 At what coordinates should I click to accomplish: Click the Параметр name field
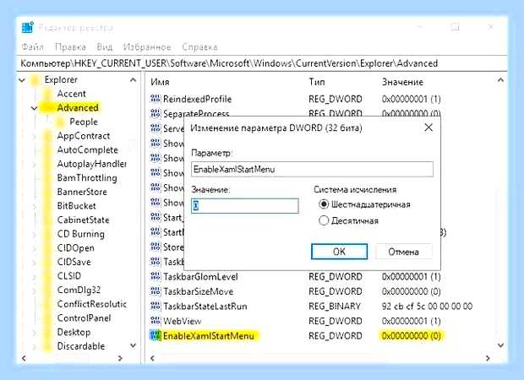[312, 169]
